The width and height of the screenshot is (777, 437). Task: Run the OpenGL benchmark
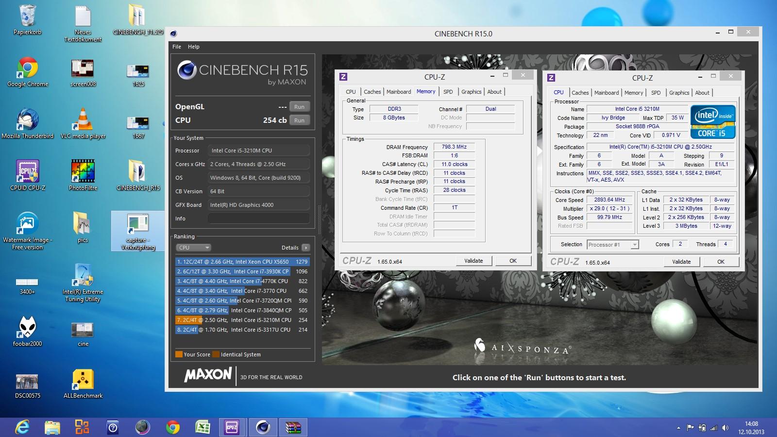click(x=300, y=107)
